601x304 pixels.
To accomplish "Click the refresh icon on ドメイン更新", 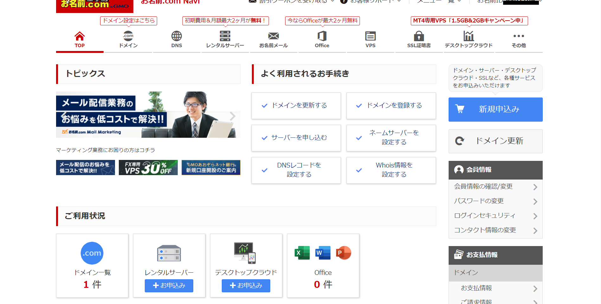I will point(460,141).
